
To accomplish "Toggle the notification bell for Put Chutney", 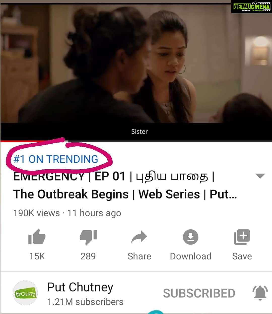I will tap(260, 293).
